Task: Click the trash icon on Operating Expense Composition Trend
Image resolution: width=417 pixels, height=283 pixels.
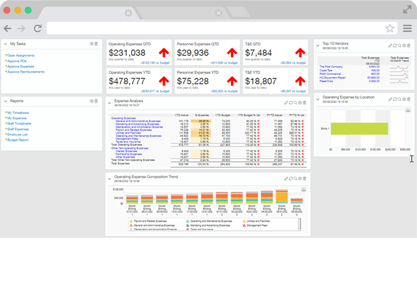Action: coord(305,179)
